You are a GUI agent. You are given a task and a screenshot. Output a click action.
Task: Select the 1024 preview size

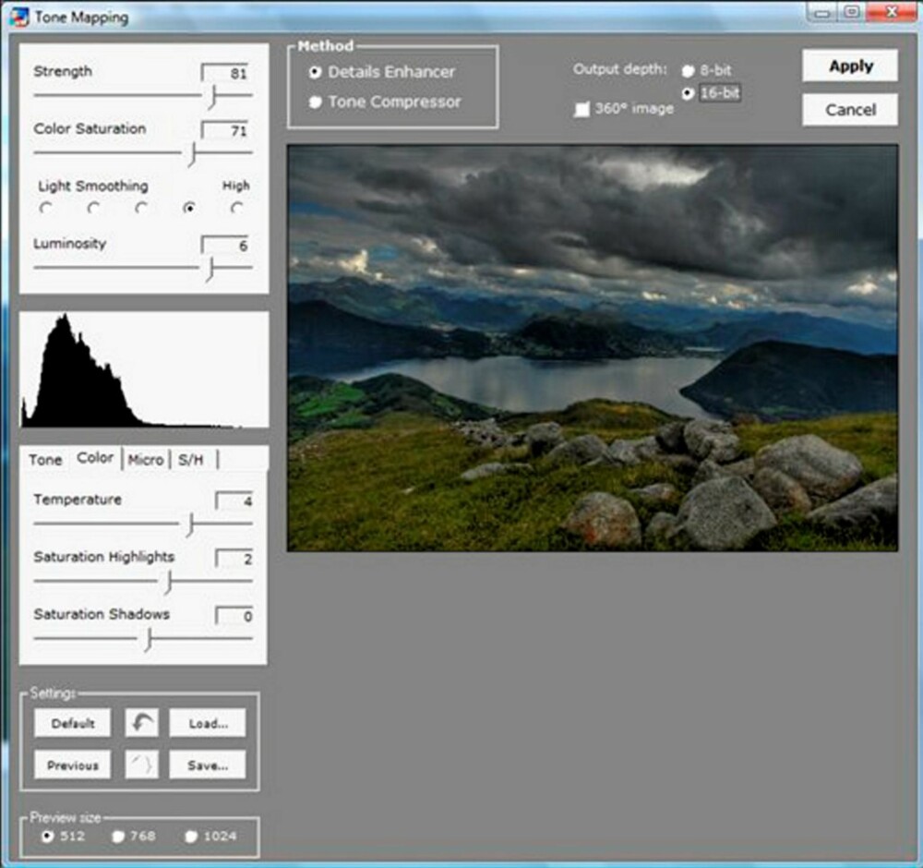point(191,837)
